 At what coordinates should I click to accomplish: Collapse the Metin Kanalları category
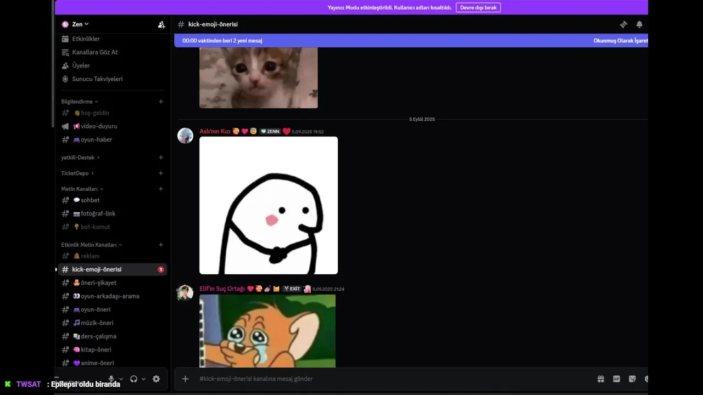[x=82, y=189]
